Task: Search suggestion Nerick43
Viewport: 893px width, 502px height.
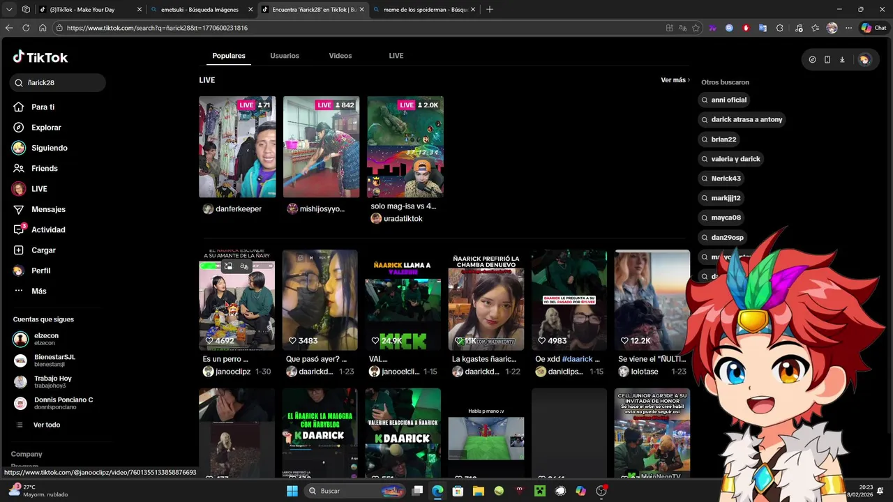Action: click(721, 178)
